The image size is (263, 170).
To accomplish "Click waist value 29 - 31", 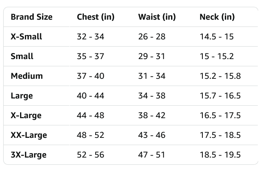I will click(x=151, y=56).
